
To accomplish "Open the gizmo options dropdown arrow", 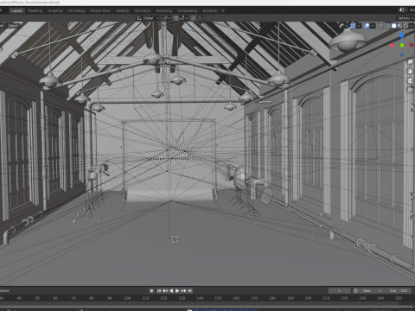I will coord(359,26).
